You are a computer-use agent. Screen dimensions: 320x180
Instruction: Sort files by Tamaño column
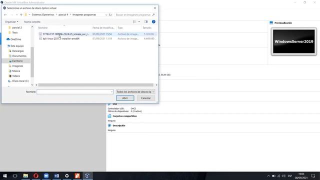[x=147, y=28]
